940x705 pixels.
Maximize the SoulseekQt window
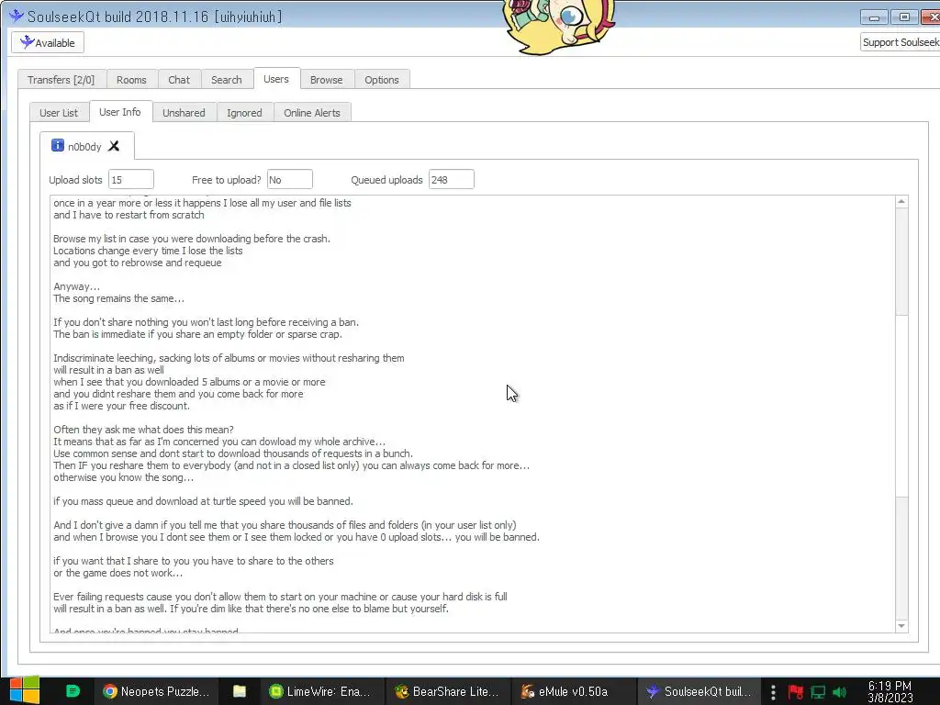904,17
